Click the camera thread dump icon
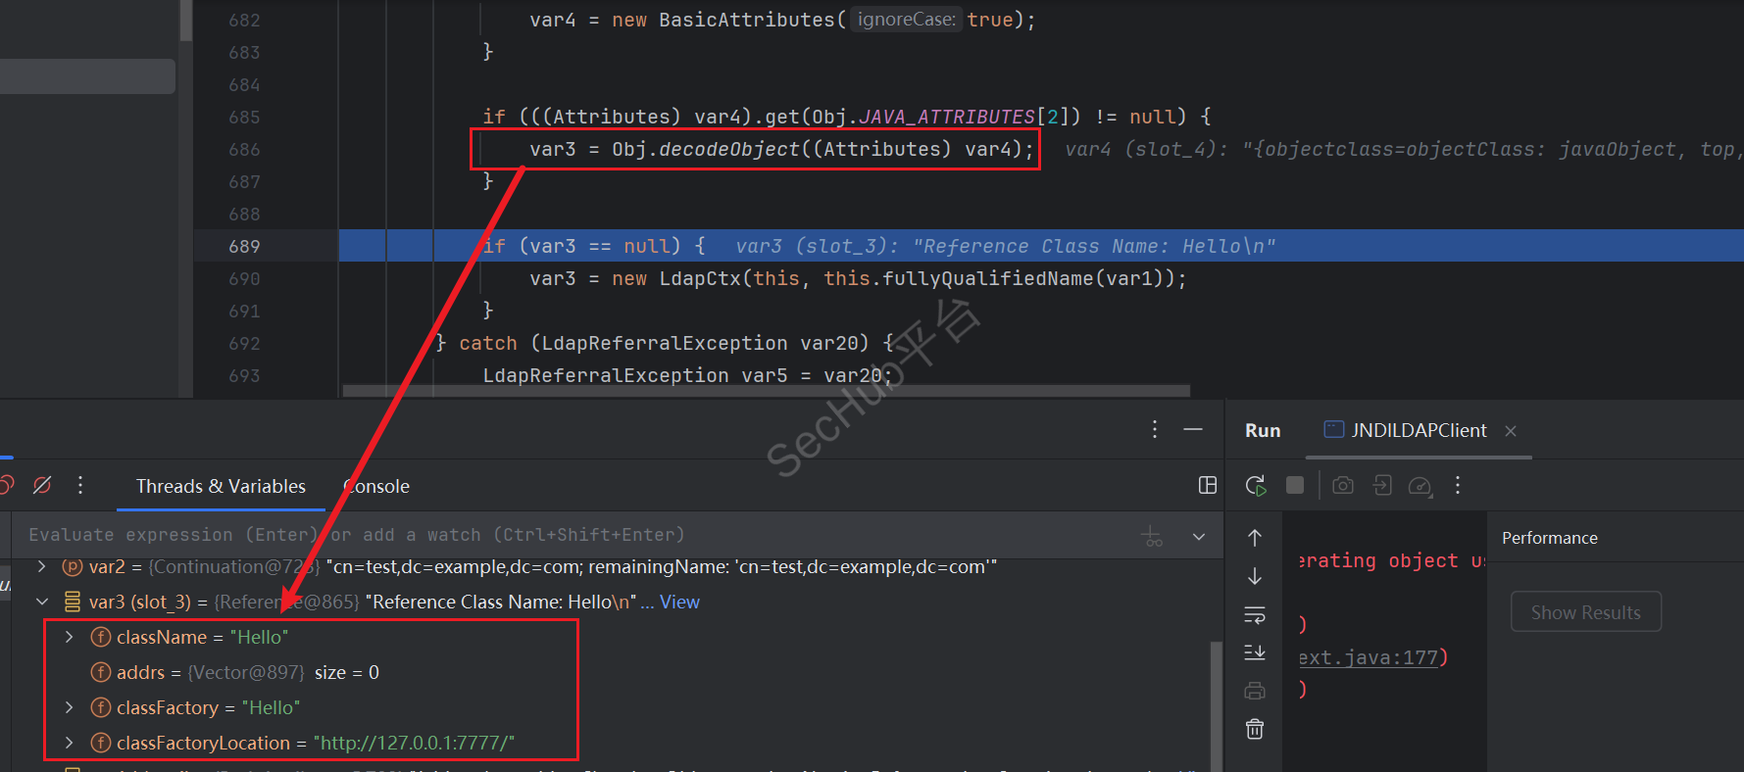The height and width of the screenshot is (772, 1744). pos(1343,486)
